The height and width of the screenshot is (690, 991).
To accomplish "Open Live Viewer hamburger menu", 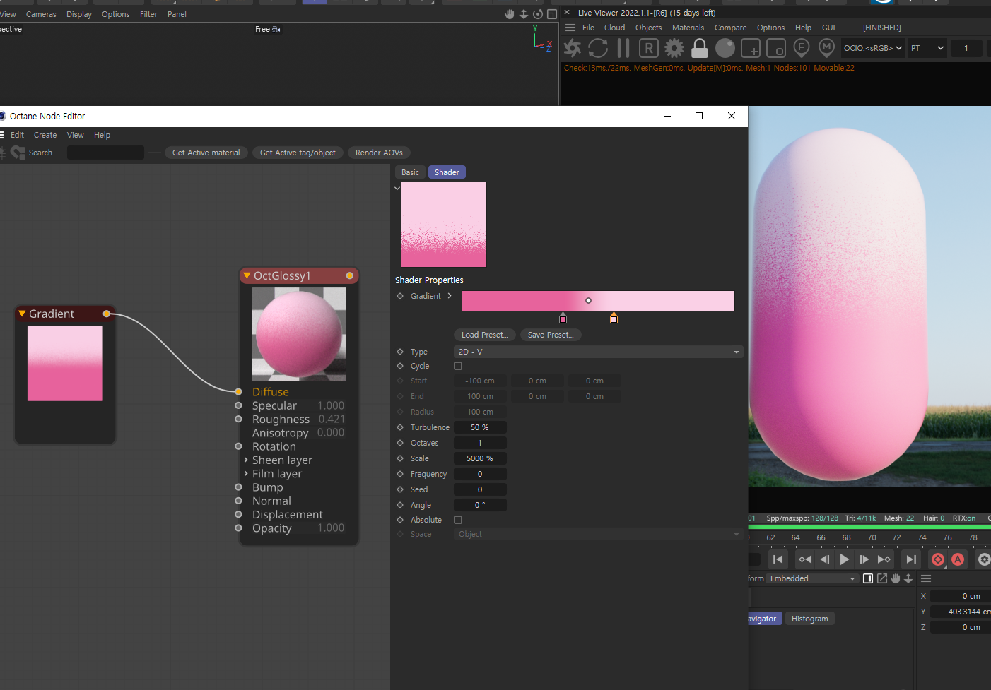I will (570, 28).
